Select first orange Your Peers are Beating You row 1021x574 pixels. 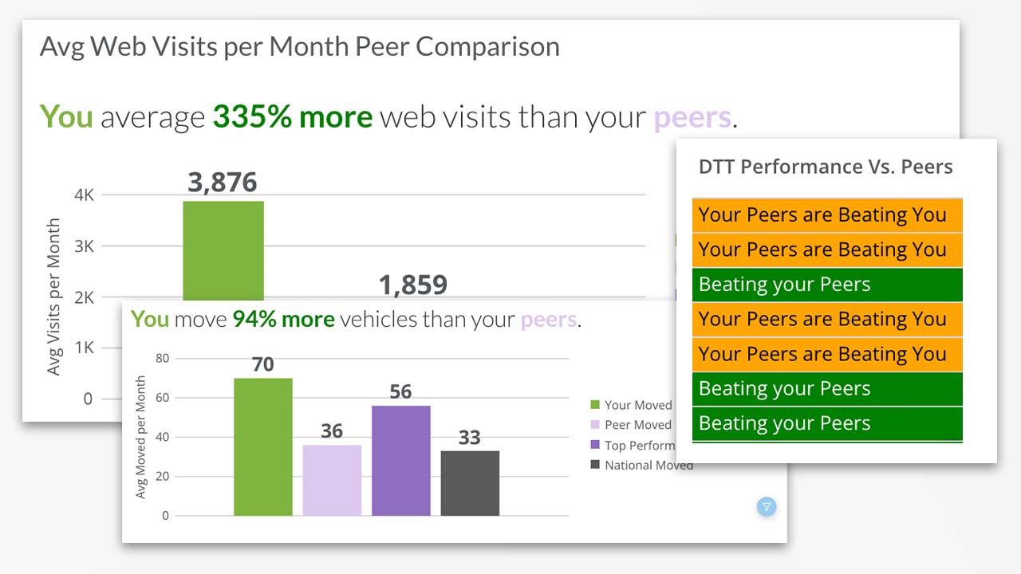tap(827, 215)
